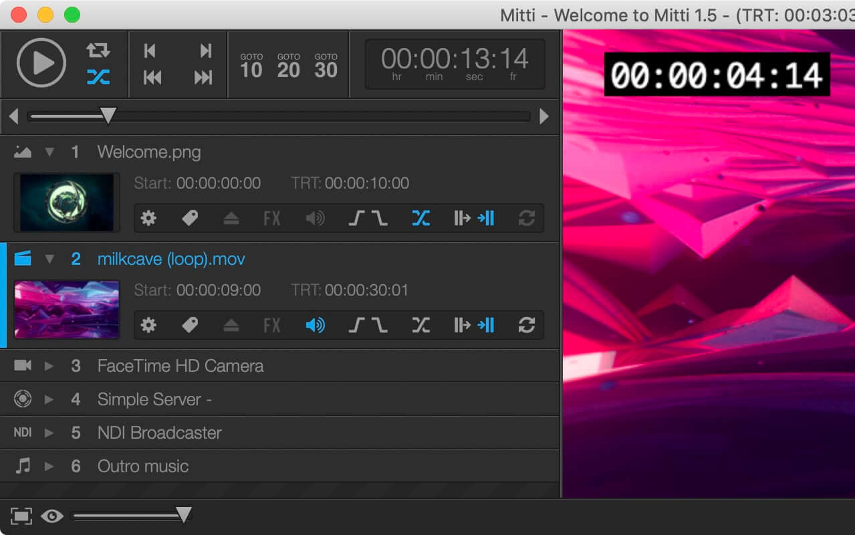This screenshot has height=535, width=855.
Task: Toggle playlist shuffle in the transport bar
Action: click(x=98, y=78)
